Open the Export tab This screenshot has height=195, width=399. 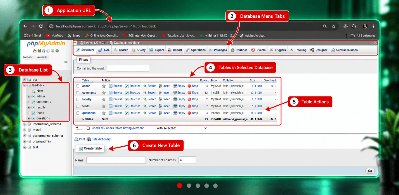(157, 50)
